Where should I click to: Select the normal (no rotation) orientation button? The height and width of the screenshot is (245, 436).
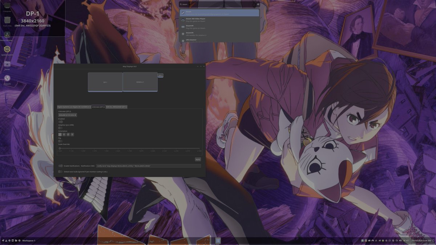click(60, 134)
